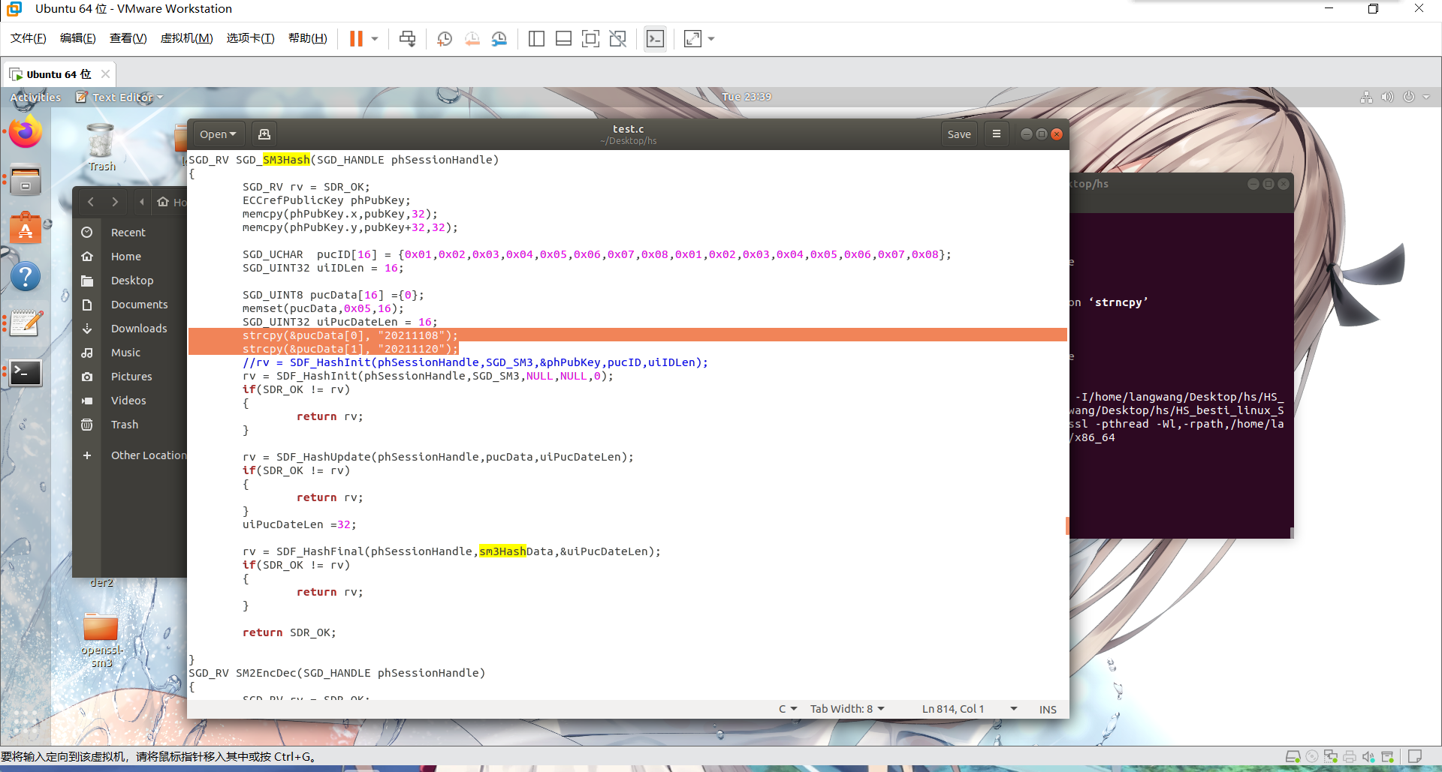
Task: Click the volume icon in Ubuntu panel
Action: (1387, 97)
